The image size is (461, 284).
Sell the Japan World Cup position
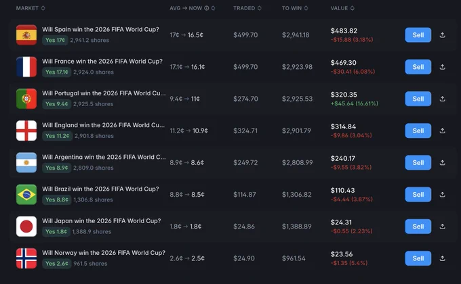418,227
